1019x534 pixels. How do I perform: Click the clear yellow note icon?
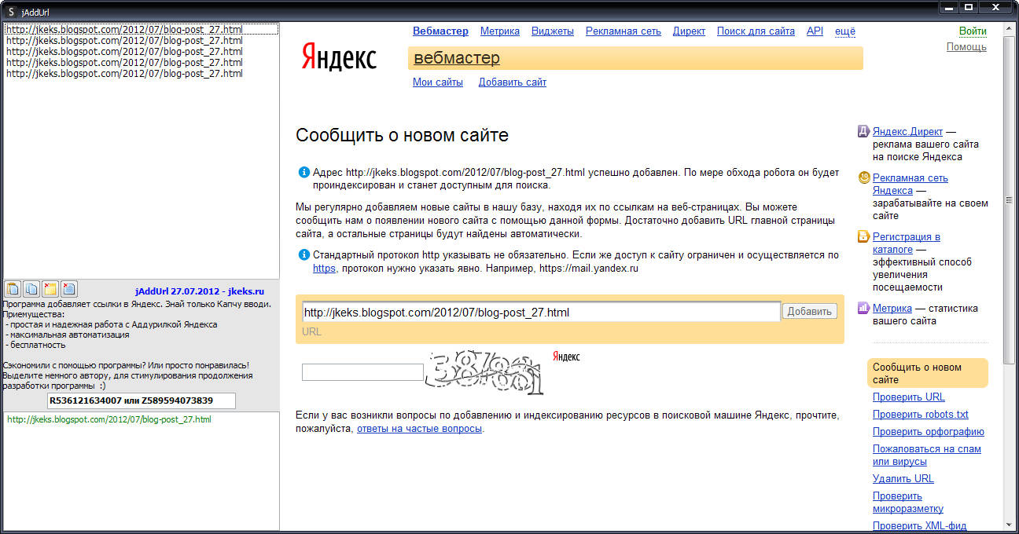(50, 289)
